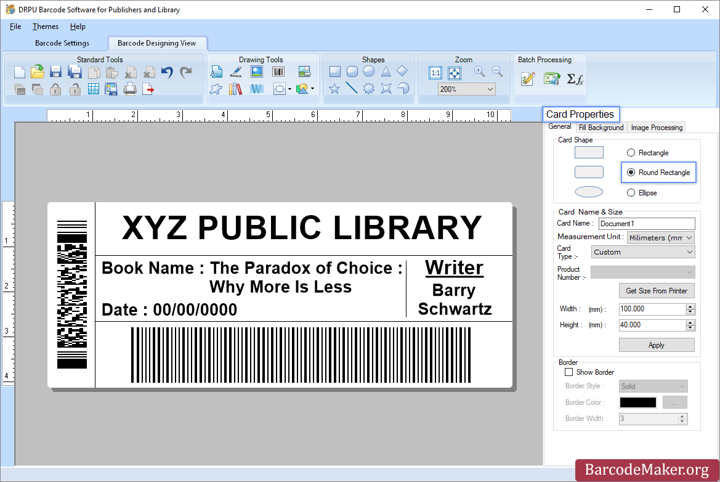The image size is (720, 482).
Task: Open the Image Processing tab
Action: click(x=657, y=128)
